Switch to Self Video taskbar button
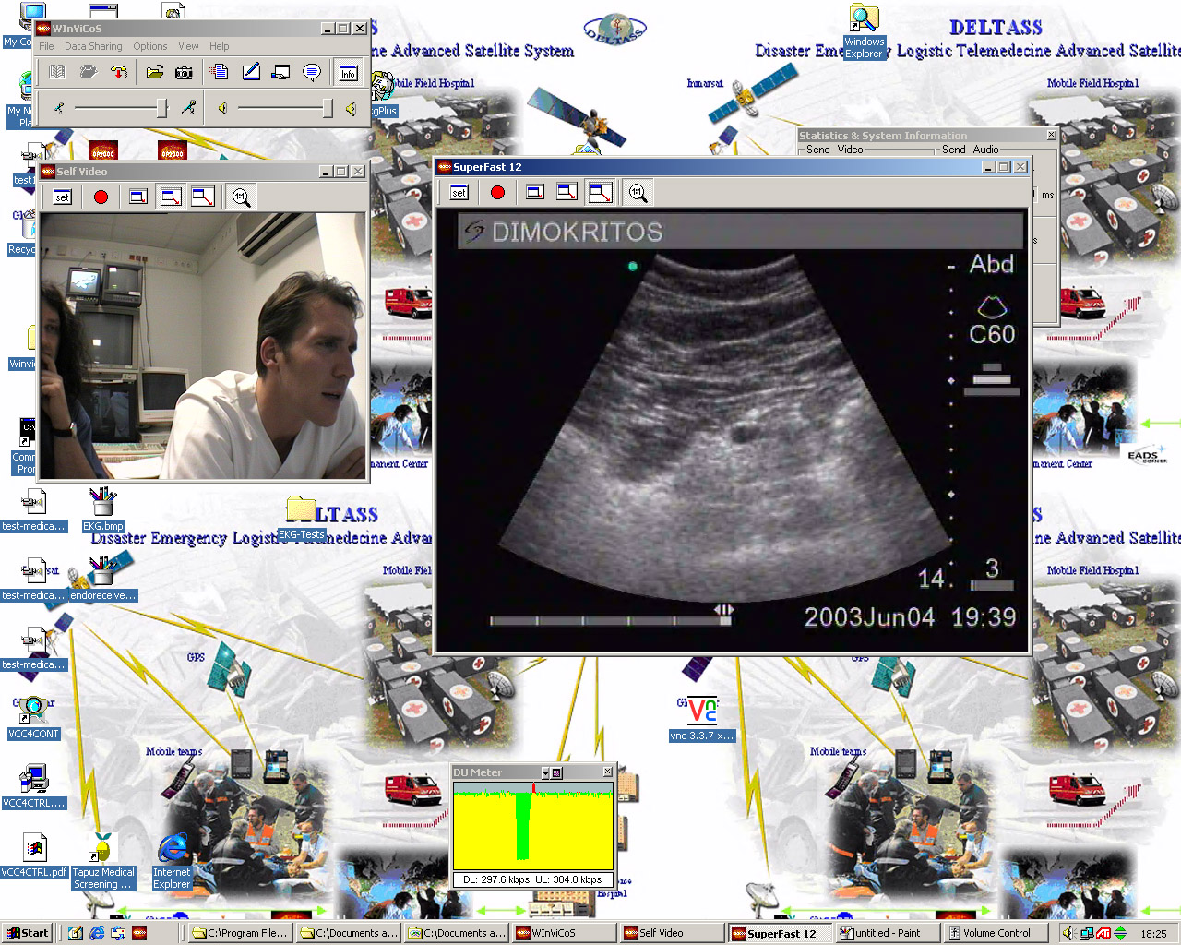The image size is (1181, 945). click(671, 933)
